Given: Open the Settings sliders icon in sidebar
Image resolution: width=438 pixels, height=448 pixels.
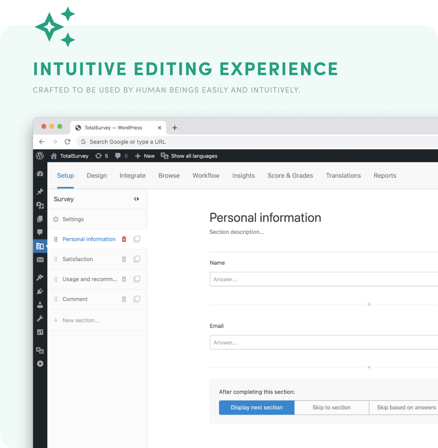Looking at the screenshot, I should pos(40,332).
